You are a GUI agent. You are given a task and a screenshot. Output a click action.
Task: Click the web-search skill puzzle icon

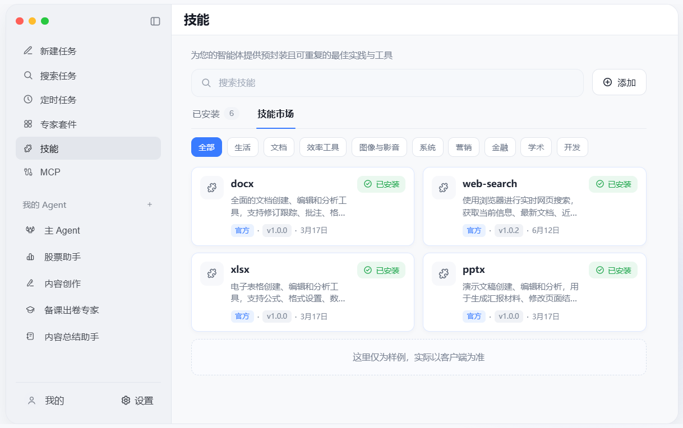pyautogui.click(x=444, y=188)
